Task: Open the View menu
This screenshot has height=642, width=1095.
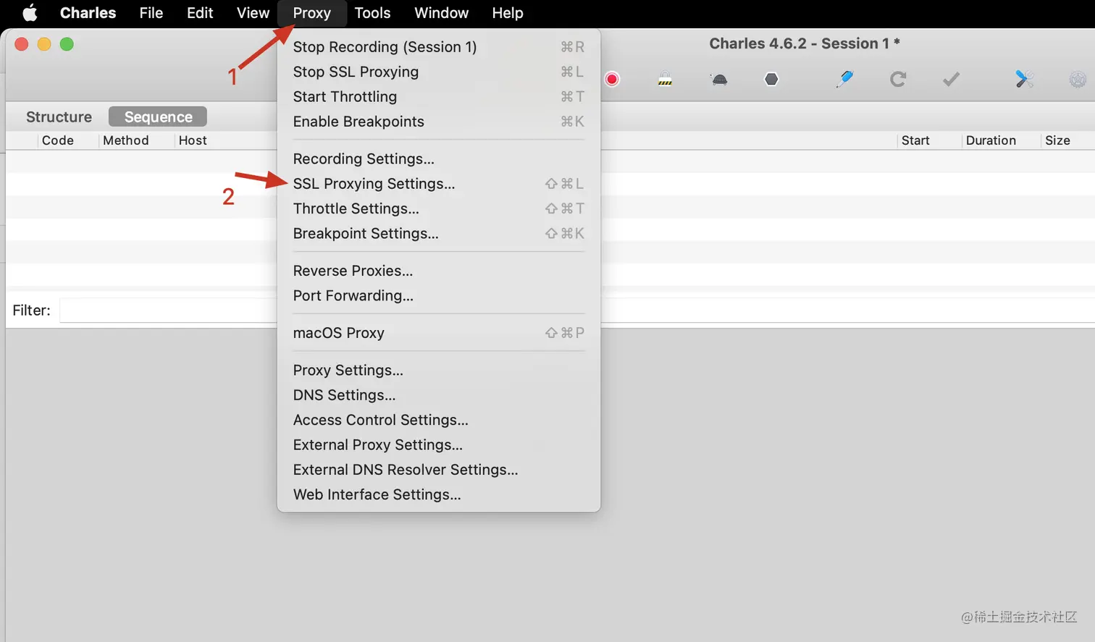Action: (x=253, y=13)
